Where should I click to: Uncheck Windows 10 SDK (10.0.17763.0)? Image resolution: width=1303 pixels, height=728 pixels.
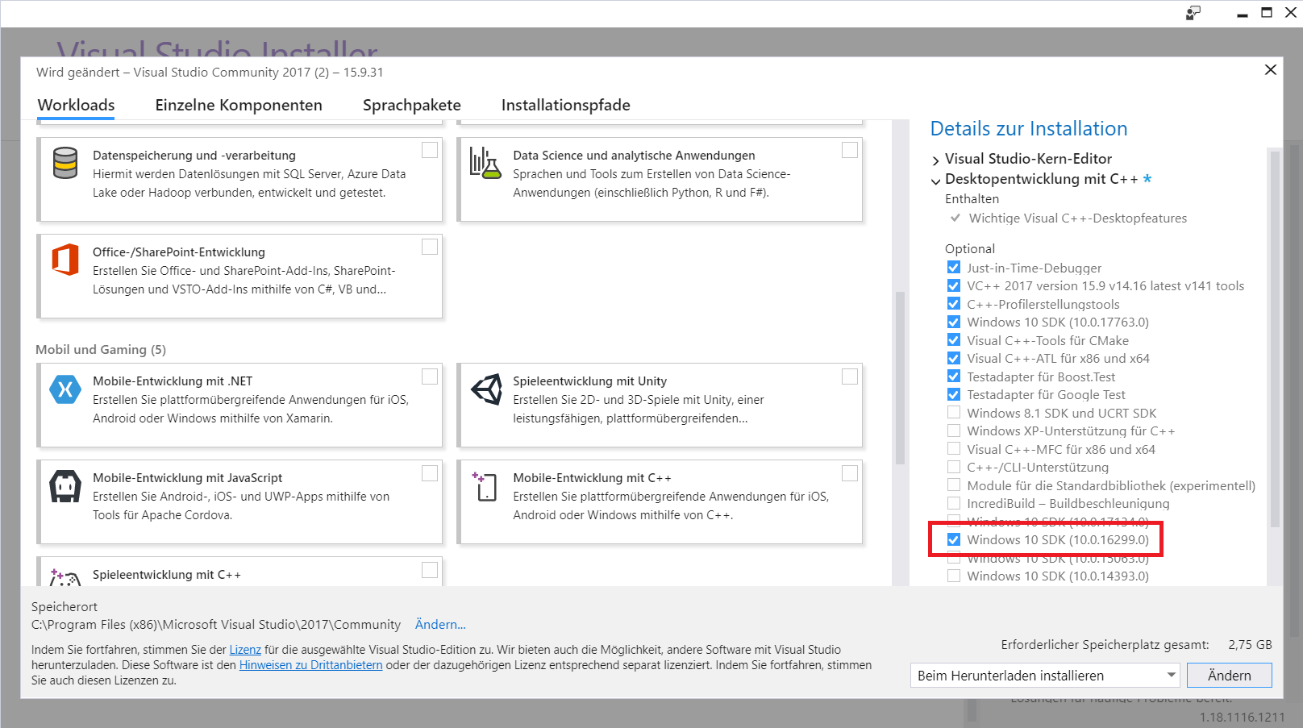(x=954, y=322)
